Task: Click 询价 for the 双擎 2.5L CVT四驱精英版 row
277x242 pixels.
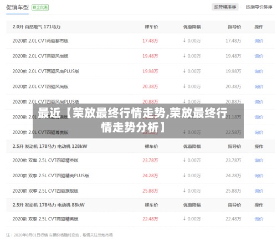Action: click(259, 161)
